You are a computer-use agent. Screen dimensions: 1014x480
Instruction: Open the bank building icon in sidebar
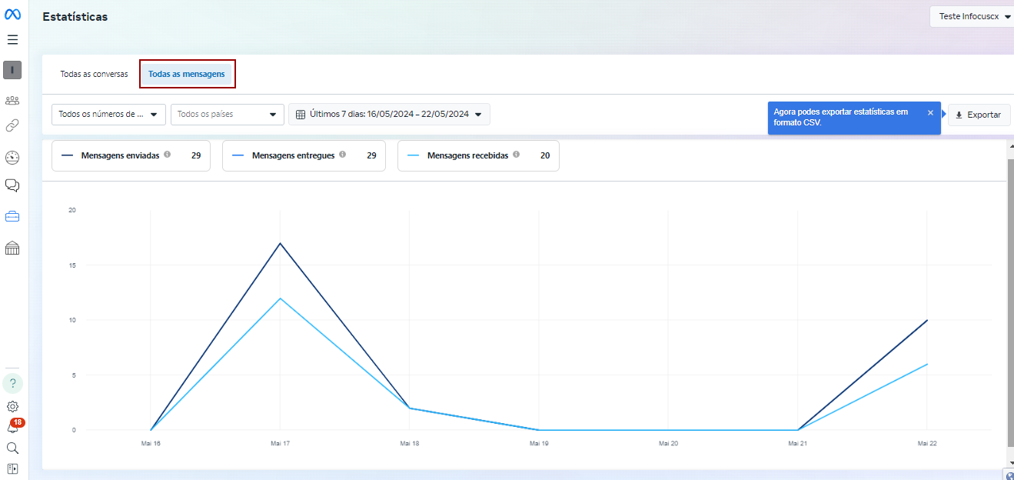click(x=12, y=248)
